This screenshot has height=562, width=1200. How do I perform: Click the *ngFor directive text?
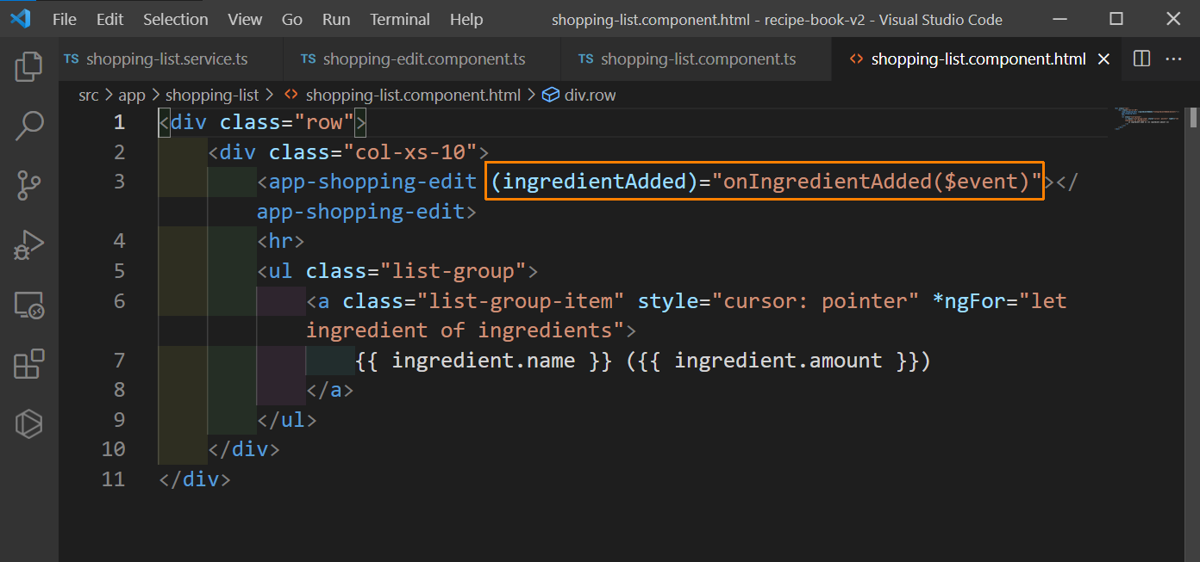969,300
